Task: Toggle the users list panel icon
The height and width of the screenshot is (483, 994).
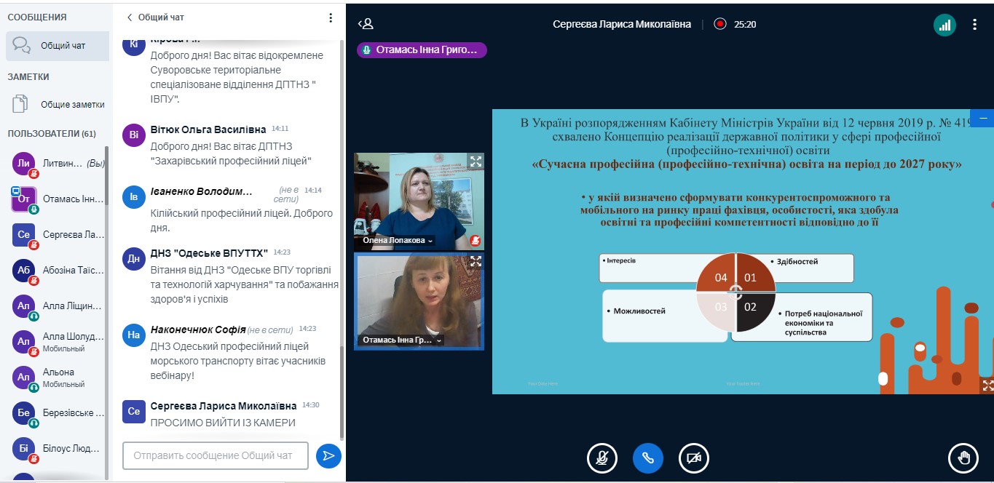Action: pos(366,24)
